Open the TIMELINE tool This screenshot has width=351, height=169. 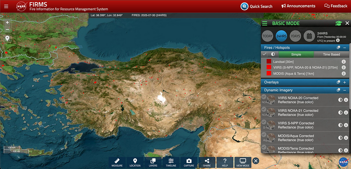[x=171, y=163]
